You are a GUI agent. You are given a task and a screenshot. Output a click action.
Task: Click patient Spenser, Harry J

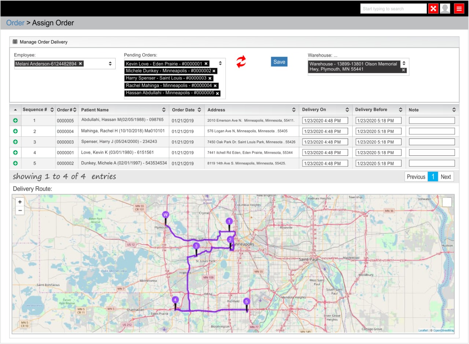click(119, 142)
